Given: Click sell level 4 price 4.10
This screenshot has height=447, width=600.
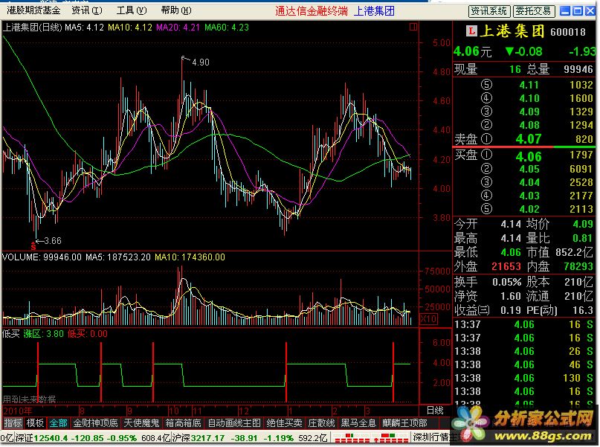Looking at the screenshot, I should [529, 98].
